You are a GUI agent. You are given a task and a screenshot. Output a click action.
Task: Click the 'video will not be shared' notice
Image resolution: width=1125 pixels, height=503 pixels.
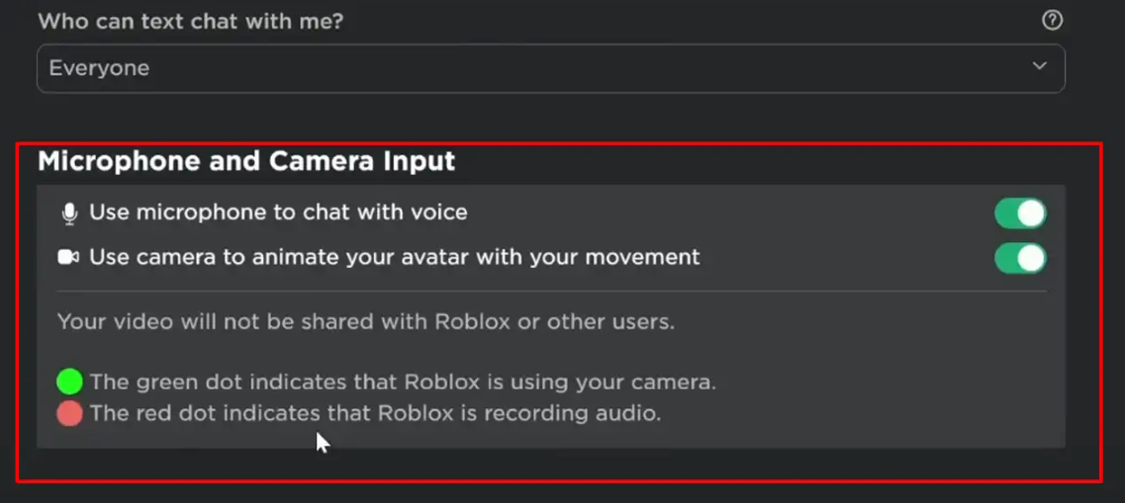[x=366, y=322]
